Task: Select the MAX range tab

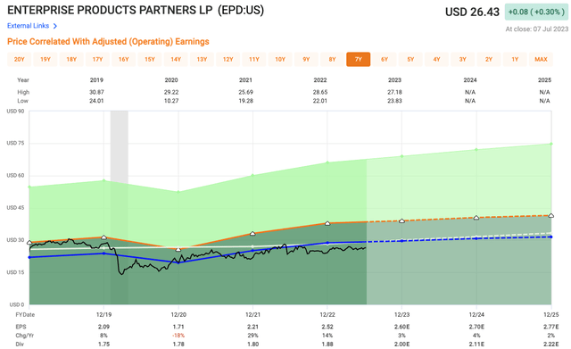Action: point(542,60)
